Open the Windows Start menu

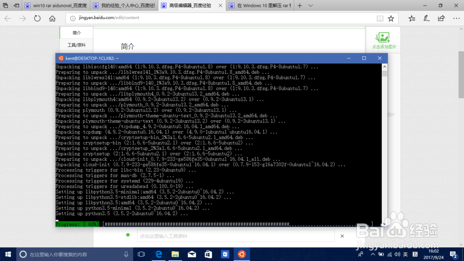(8, 254)
